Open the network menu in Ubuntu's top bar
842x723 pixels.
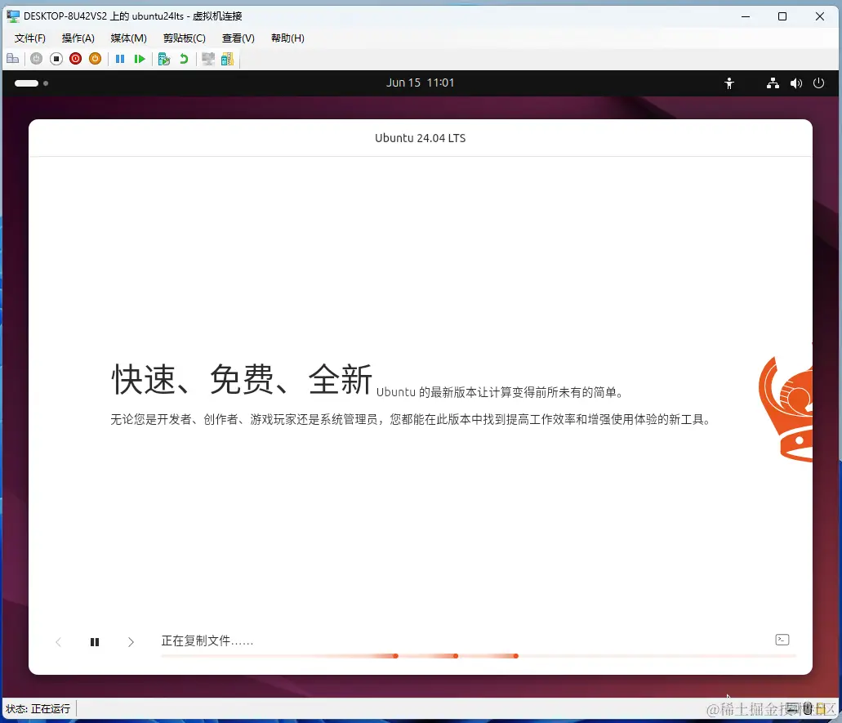772,83
